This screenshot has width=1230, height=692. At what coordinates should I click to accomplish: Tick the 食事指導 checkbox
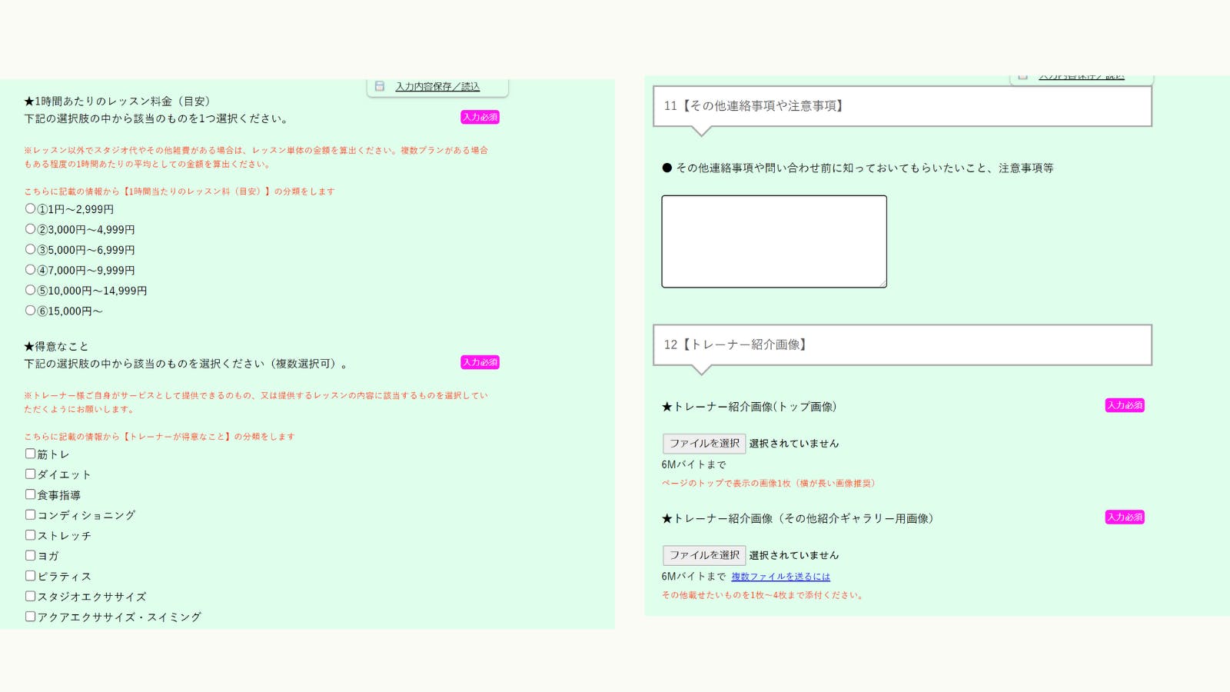[x=31, y=494]
